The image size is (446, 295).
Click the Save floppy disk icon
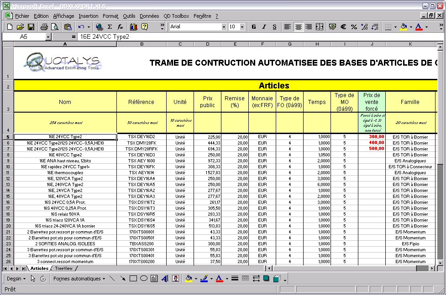coord(31,27)
